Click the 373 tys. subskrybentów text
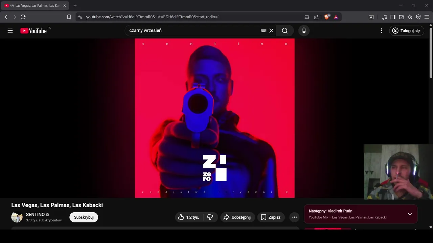Screen dimensions: 433x243 tap(44, 220)
